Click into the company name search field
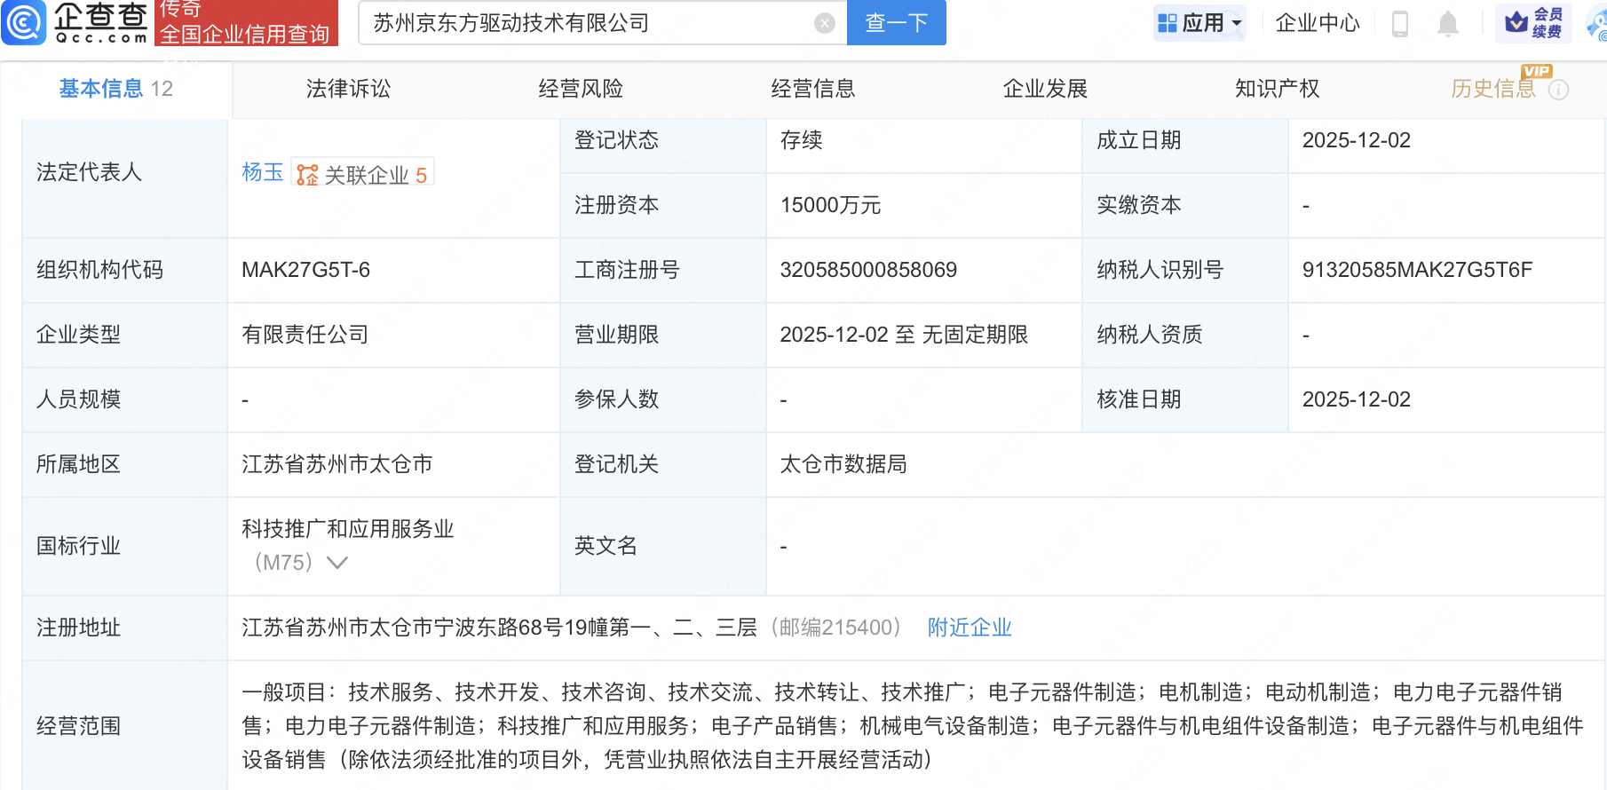This screenshot has width=1607, height=790. 586,23
